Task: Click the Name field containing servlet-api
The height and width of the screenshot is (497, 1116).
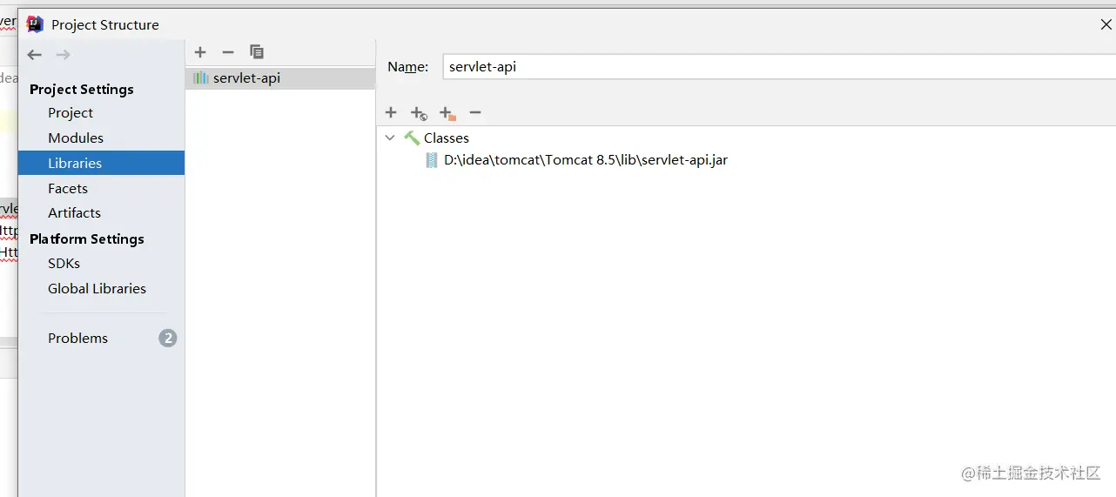Action: (778, 66)
